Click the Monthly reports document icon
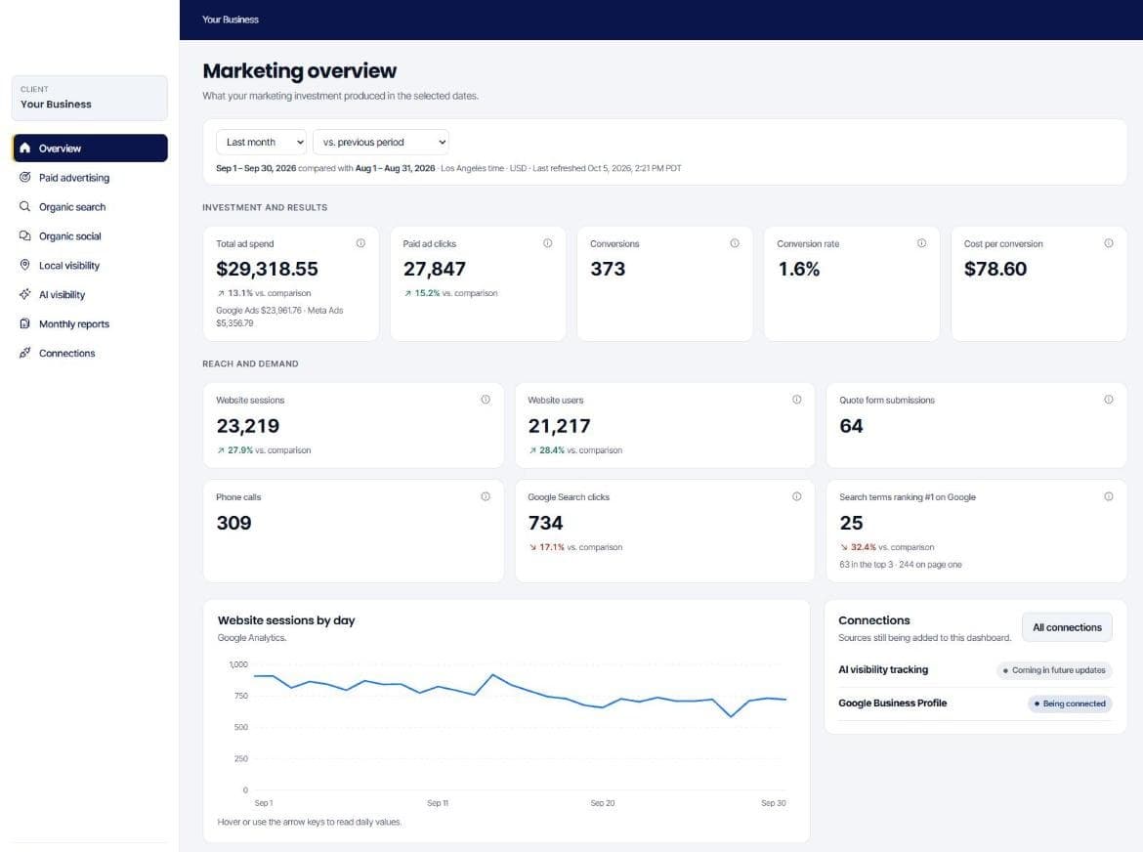The width and height of the screenshot is (1143, 852). click(24, 322)
